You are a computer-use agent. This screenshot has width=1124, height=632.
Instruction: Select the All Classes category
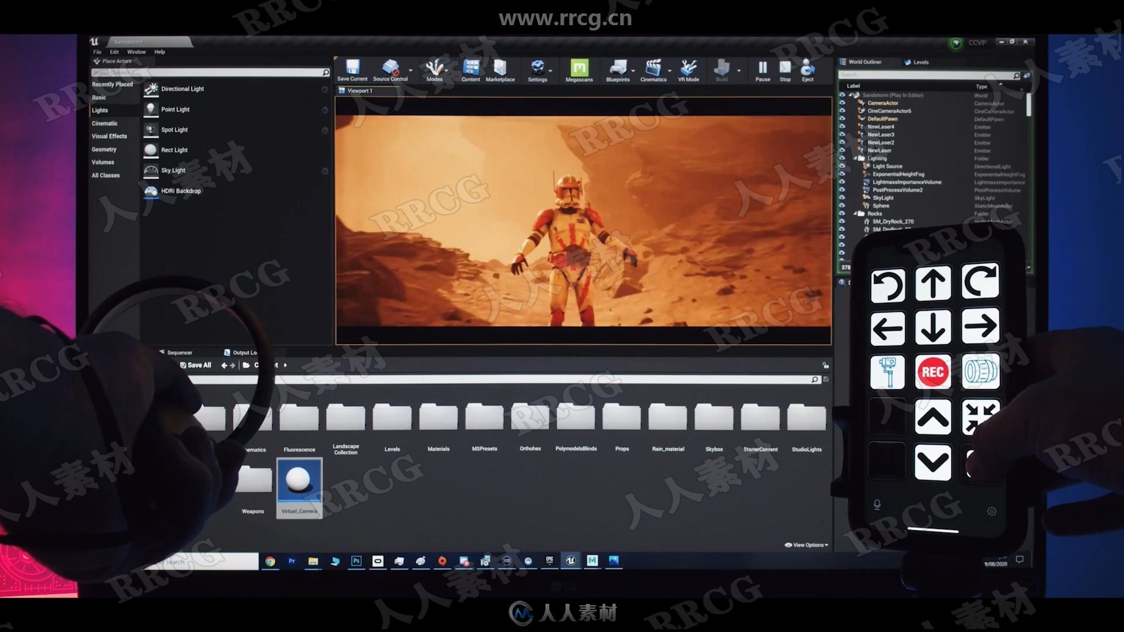[x=106, y=176]
